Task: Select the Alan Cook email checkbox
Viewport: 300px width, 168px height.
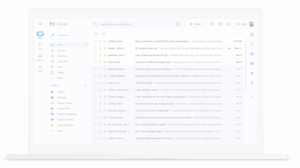Action: (x=95, y=62)
